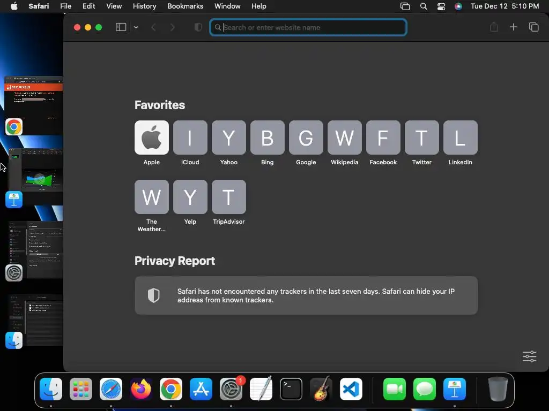The height and width of the screenshot is (411, 549).
Task: Open the privacy shield in toolbar
Action: 198,27
